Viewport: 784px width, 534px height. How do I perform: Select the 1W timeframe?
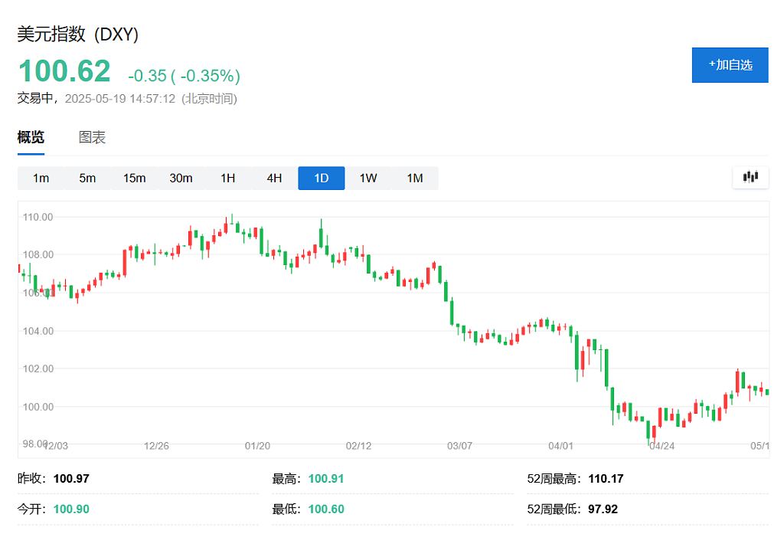368,179
